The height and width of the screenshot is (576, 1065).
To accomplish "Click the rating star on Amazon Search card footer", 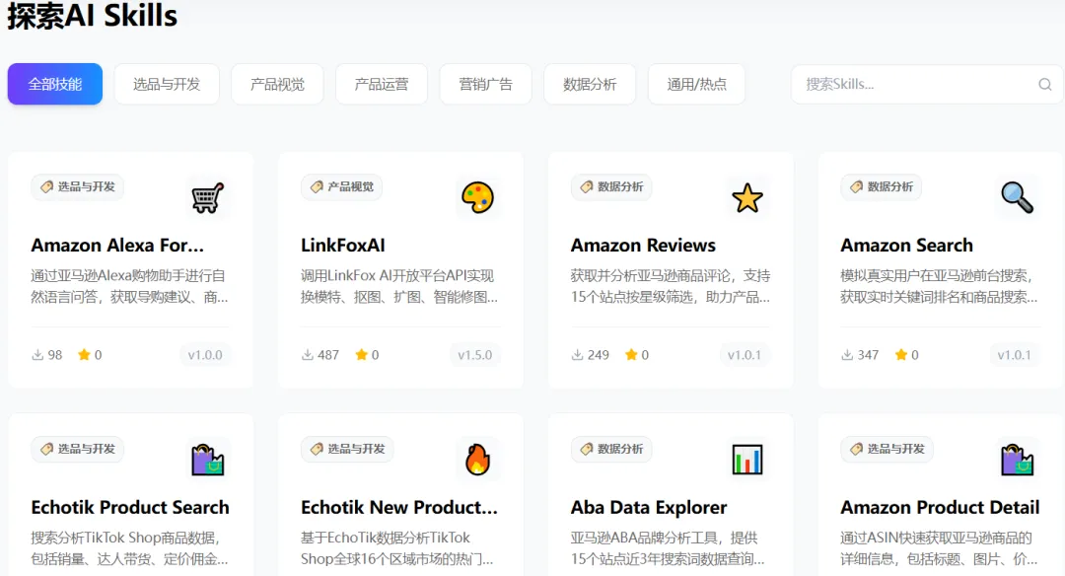I will (901, 354).
